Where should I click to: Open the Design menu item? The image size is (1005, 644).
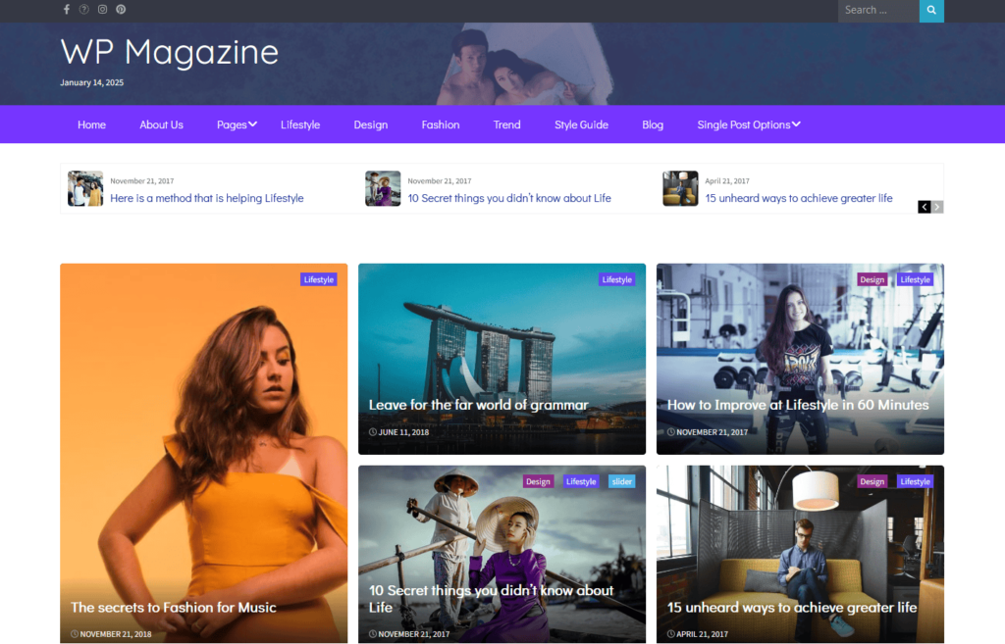click(370, 124)
